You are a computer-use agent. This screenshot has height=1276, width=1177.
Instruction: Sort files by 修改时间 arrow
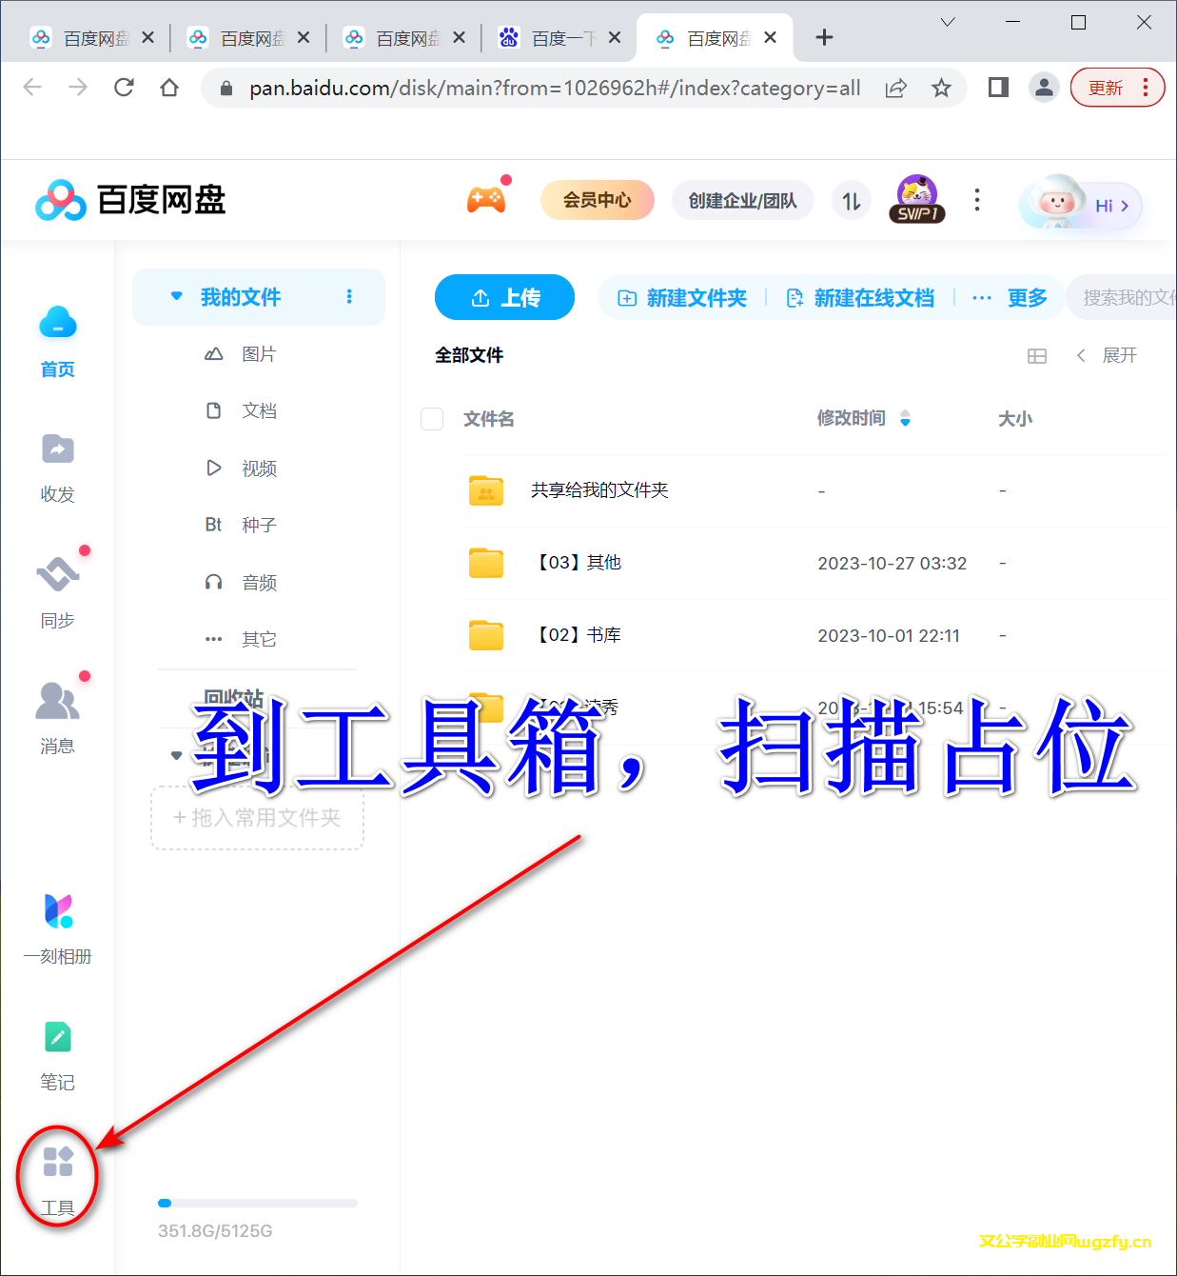(x=905, y=418)
